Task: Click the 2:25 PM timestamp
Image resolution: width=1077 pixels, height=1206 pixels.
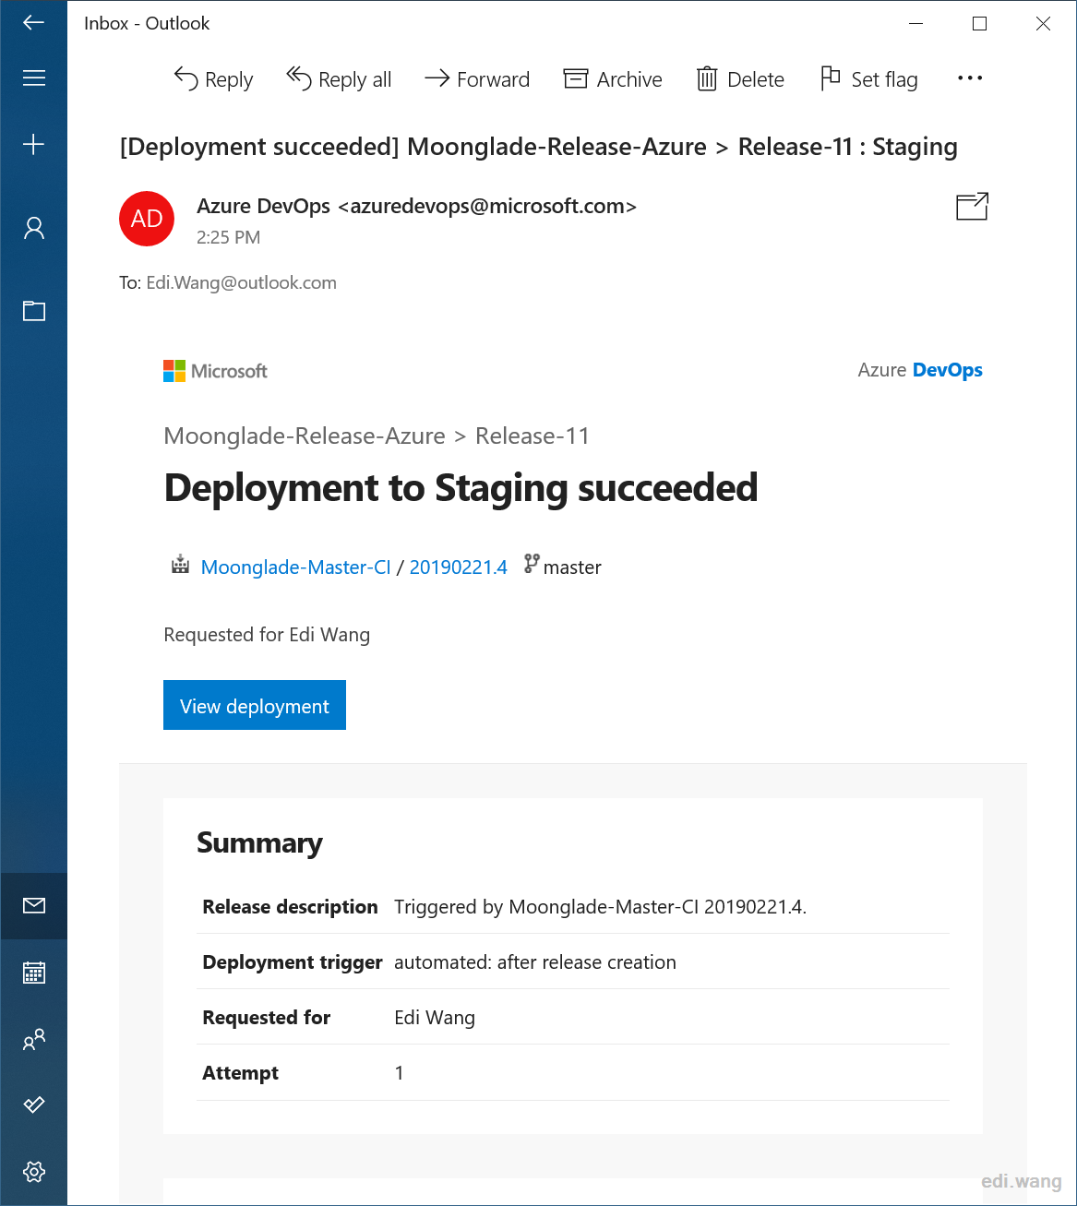Action: coord(229,237)
